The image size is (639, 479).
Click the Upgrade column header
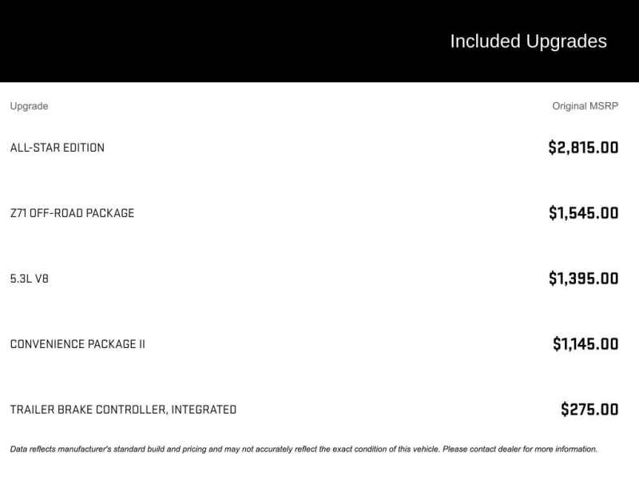29,106
